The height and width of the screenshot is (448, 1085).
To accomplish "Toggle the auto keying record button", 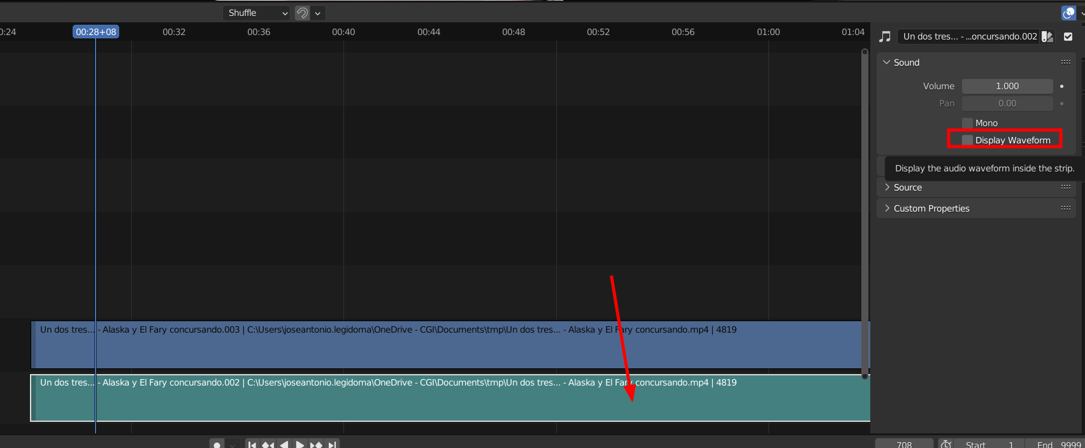I will (217, 444).
